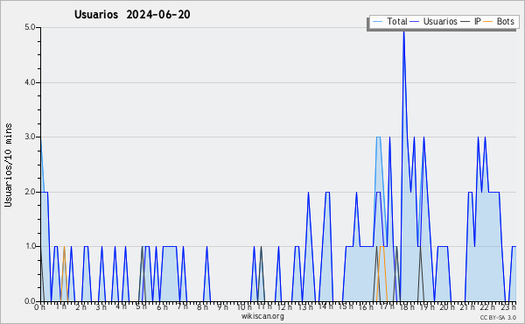
Task: Click the '23 h' x-axis label
Action: pyautogui.click(x=509, y=306)
